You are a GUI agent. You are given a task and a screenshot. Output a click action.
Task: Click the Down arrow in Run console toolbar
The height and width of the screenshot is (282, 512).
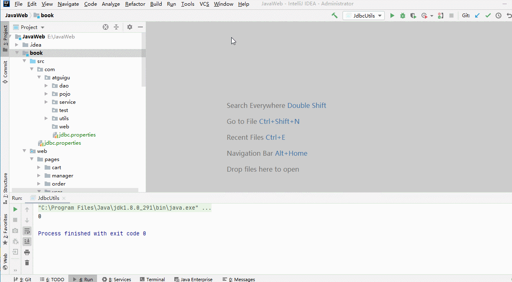click(27, 220)
